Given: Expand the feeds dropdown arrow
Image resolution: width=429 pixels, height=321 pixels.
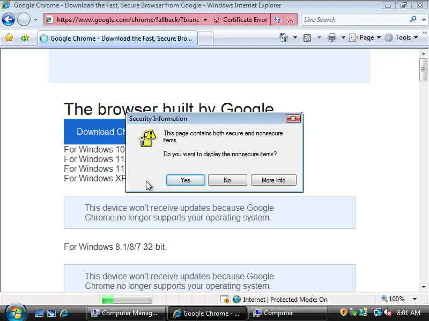Looking at the screenshot, I should (x=319, y=37).
